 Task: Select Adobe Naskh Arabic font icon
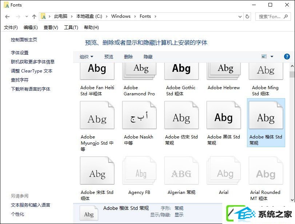[x=139, y=115]
